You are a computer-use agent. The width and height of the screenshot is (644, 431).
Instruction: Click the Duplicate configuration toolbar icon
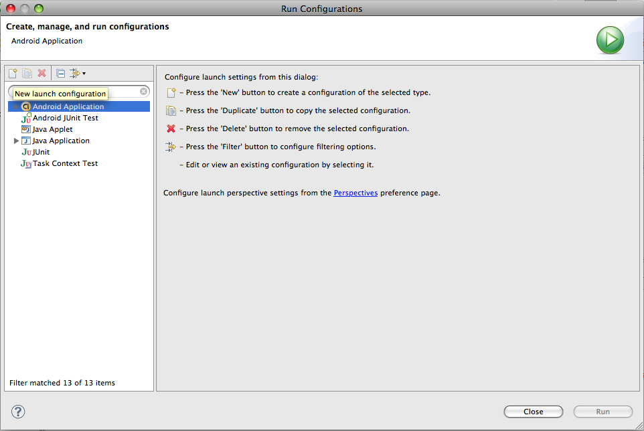27,74
